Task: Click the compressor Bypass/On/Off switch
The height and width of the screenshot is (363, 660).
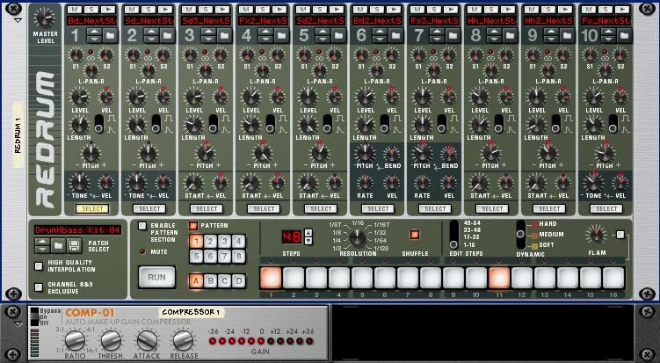Action: pos(34,316)
